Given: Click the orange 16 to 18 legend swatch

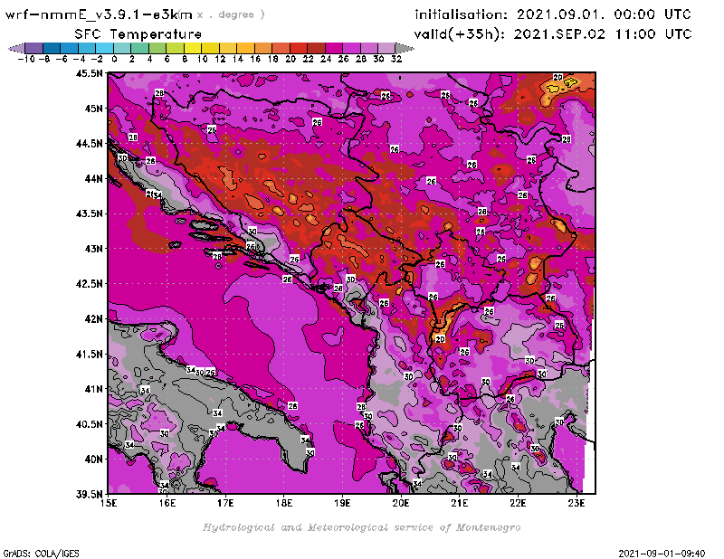Looking at the screenshot, I should tap(263, 48).
